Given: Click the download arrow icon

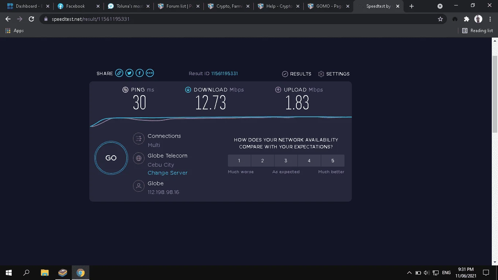Looking at the screenshot, I should click(x=188, y=90).
